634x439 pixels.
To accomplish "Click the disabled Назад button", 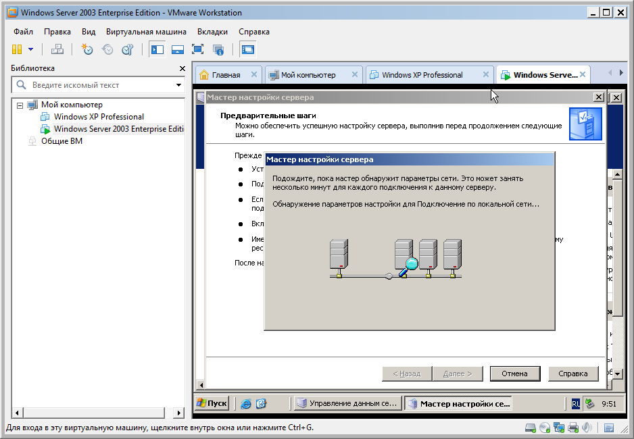I will point(407,373).
